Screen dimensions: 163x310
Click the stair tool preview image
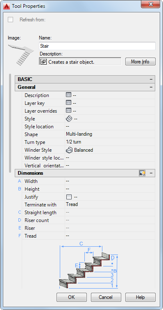[x=21, y=55]
